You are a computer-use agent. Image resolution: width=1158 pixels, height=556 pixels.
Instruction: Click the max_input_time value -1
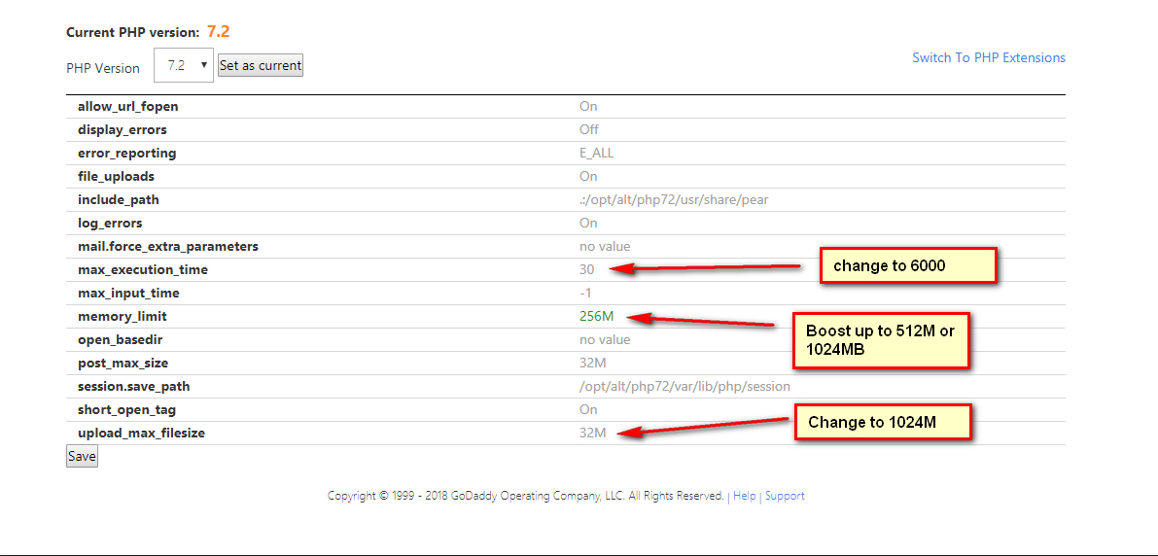point(585,293)
